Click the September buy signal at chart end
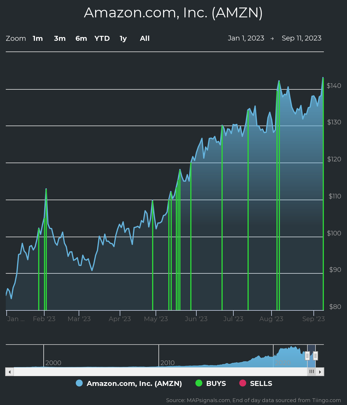 pos(323,194)
